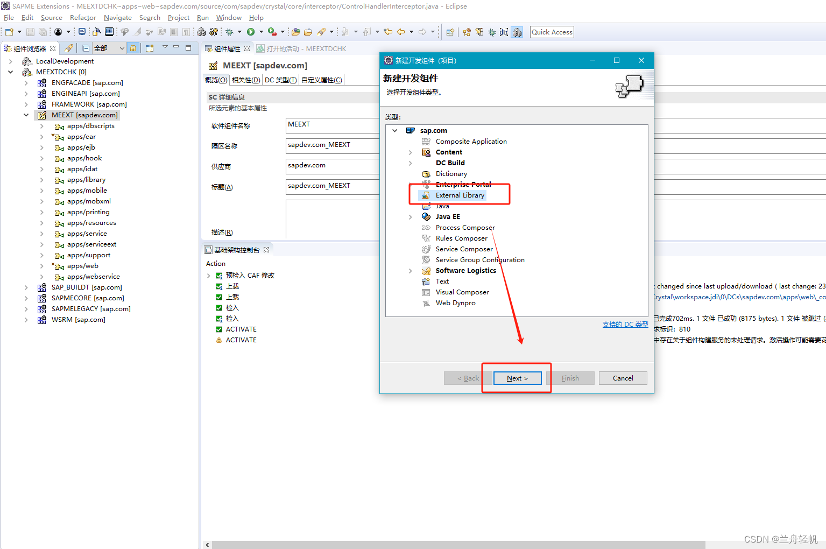Viewport: 826px width, 549px height.
Task: Click the Save disk icon in toolbar
Action: tap(30, 32)
